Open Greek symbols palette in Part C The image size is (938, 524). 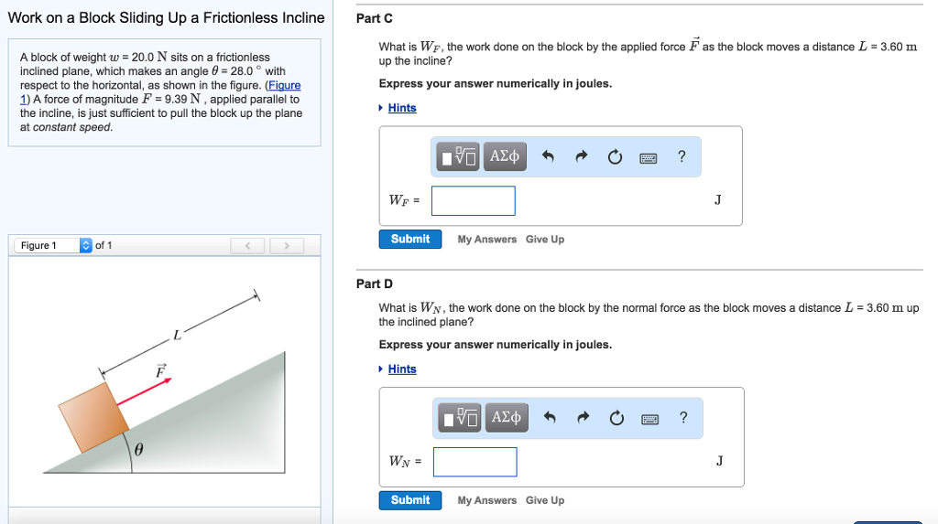(x=505, y=157)
